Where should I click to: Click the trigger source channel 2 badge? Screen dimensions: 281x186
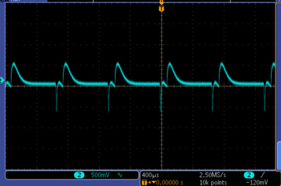[249, 175]
